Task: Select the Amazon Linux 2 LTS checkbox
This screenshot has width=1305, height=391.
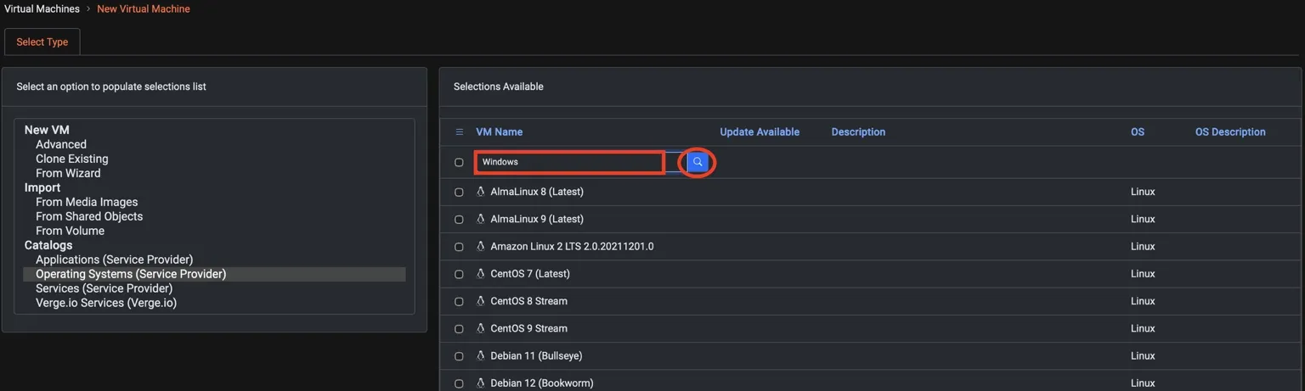Action: coord(459,247)
